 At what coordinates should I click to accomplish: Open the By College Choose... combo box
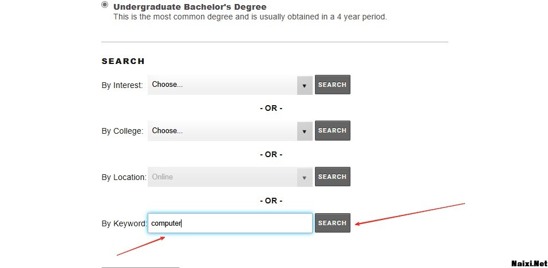[x=222, y=131]
